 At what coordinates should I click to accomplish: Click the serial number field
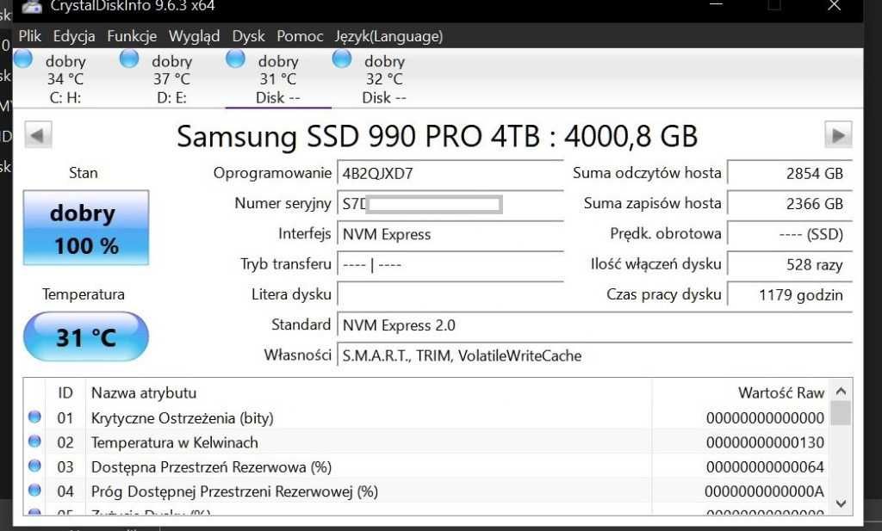[x=450, y=203]
